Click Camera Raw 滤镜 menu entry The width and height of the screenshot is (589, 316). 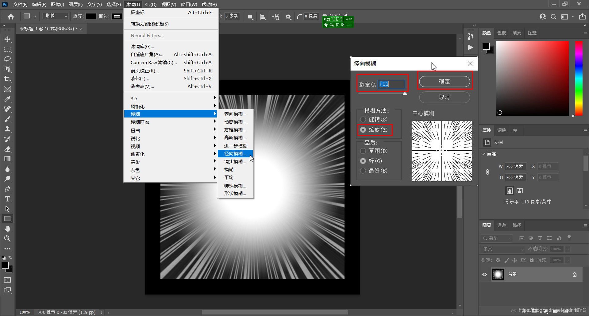(x=171, y=62)
